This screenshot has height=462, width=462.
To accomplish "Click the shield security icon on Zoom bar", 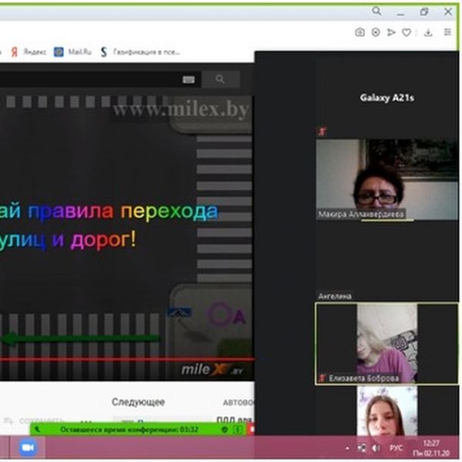I will point(225,430).
